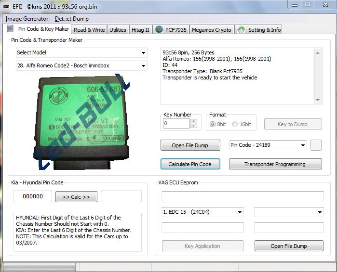Screen dimensions: 337x272
Task: Maximize the EFfI window
Action: pos(308,4)
